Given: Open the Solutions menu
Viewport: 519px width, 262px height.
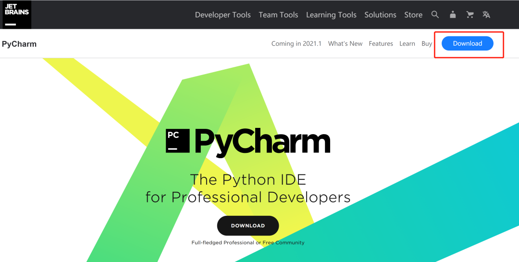Looking at the screenshot, I should [380, 15].
